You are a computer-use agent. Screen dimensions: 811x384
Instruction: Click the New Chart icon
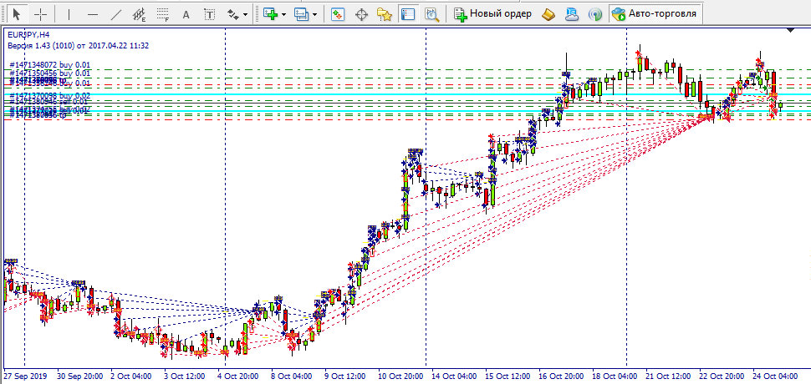pyautogui.click(x=271, y=14)
